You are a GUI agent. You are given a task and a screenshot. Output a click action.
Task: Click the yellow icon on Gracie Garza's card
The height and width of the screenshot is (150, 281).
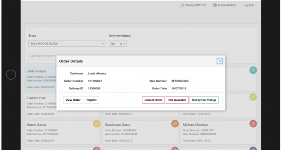coord(96,124)
